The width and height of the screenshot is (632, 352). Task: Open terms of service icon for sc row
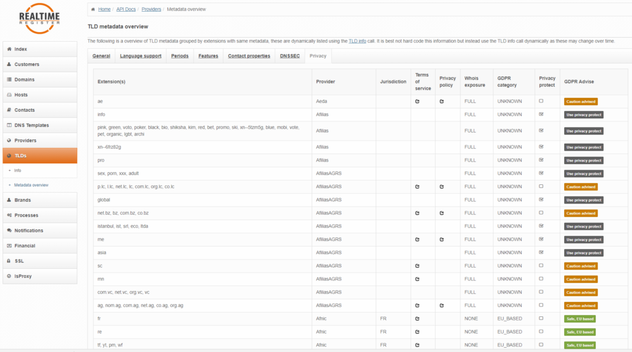[417, 266]
